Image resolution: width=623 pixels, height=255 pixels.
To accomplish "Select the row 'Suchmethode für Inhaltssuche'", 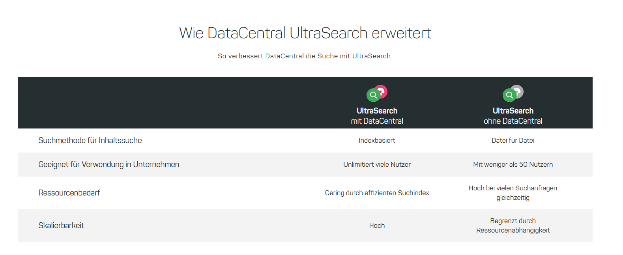I will click(305, 140).
